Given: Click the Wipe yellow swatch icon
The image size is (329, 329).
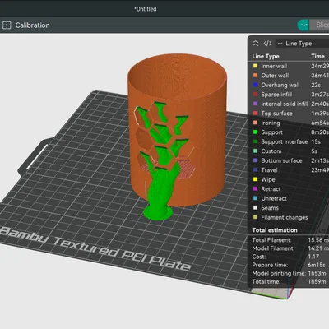Looking at the screenshot, I should point(255,179).
